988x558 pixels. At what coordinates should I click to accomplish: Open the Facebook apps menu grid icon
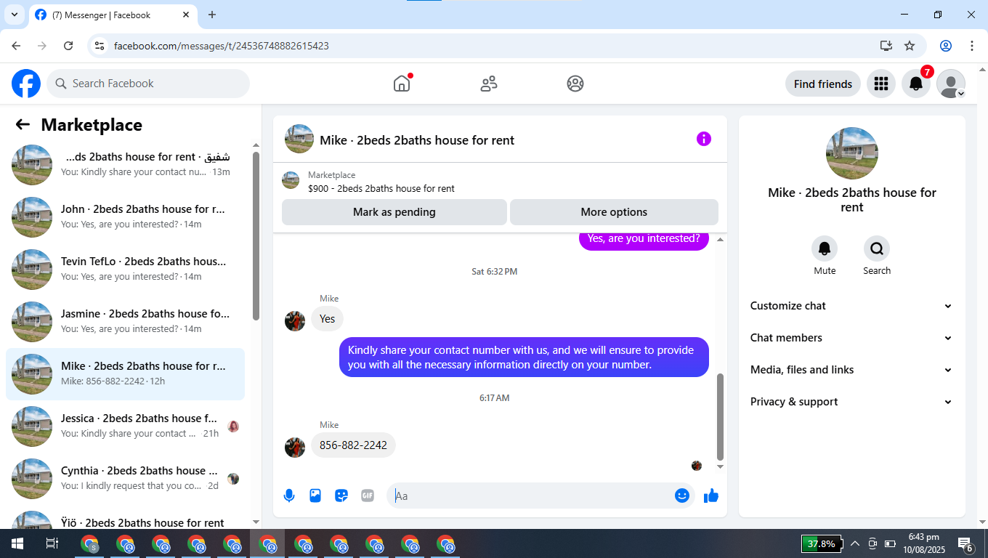[x=881, y=84]
